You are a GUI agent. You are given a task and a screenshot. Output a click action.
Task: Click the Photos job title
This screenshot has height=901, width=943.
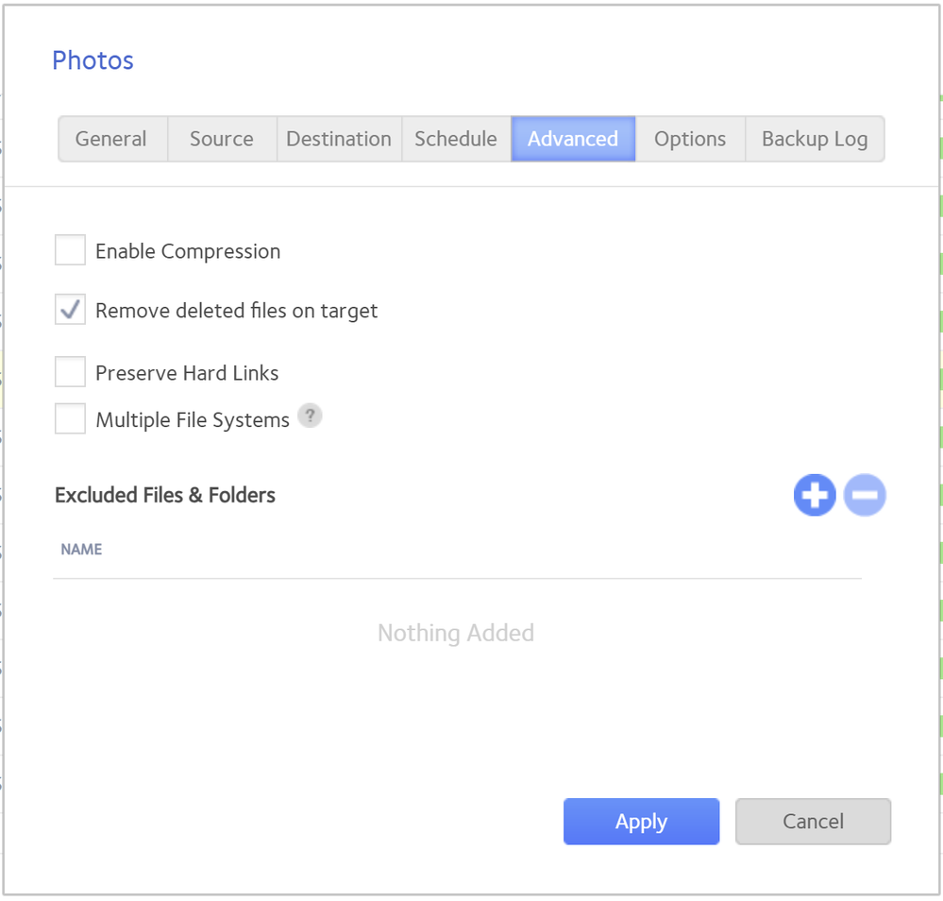[93, 60]
